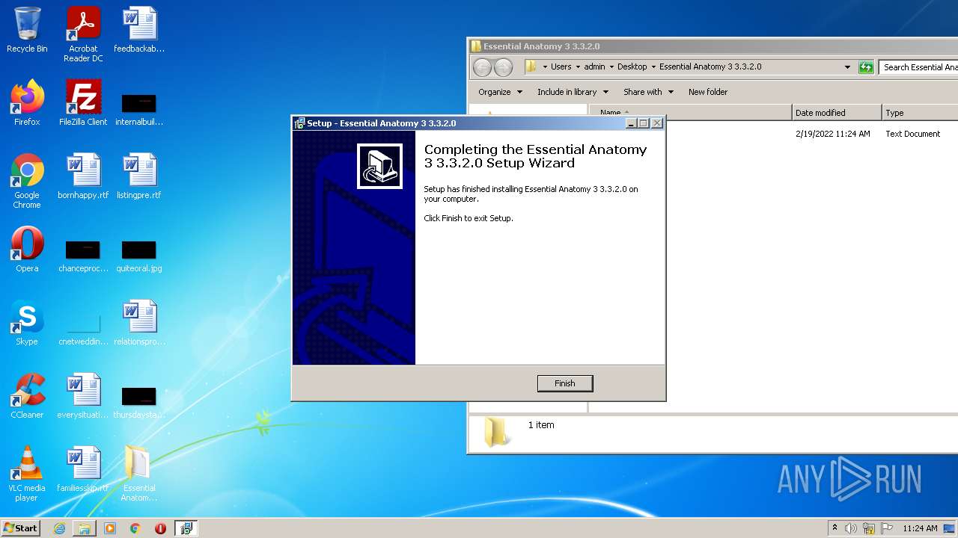Screen dimensions: 958x538
Task: Sort by the Type column header
Action: (x=920, y=113)
